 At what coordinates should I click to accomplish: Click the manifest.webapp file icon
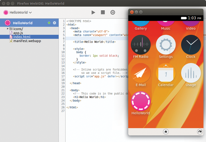[x=11, y=41]
